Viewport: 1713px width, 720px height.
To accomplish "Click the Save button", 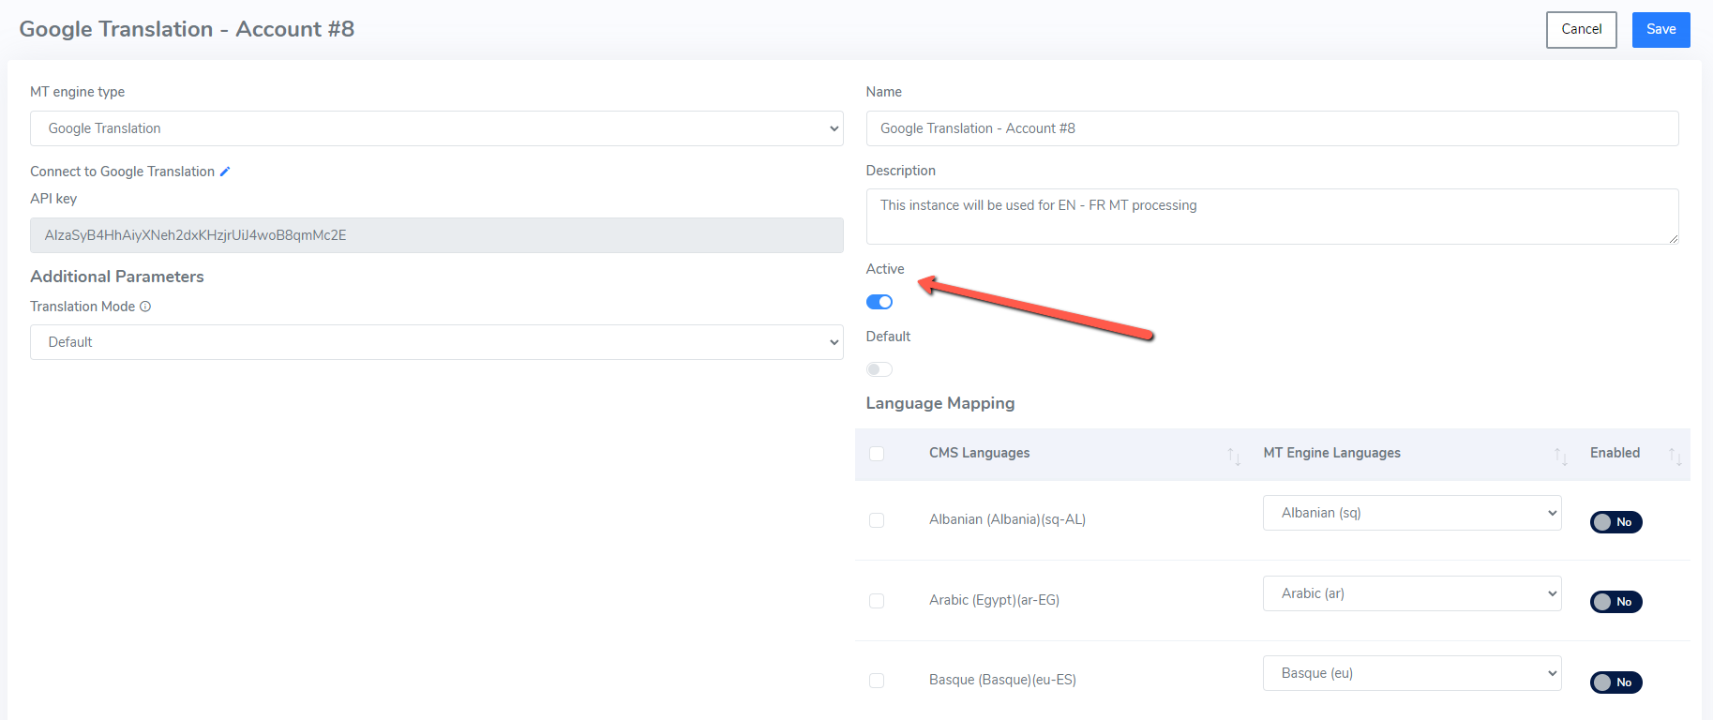I will (x=1660, y=30).
